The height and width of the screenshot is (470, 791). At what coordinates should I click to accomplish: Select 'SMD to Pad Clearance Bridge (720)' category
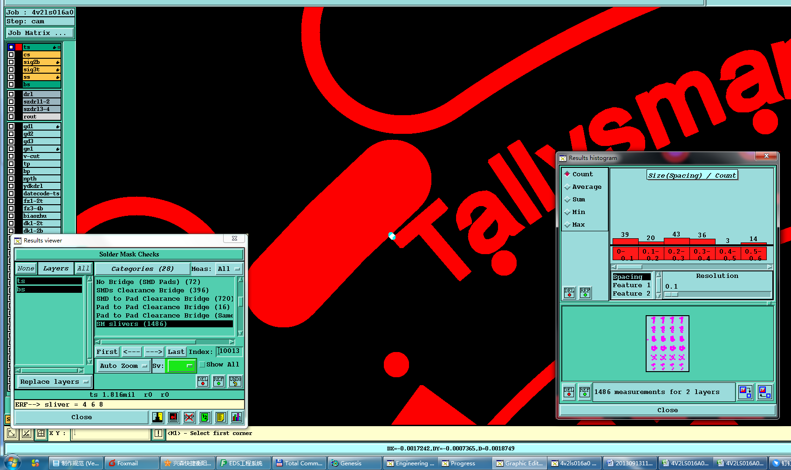click(164, 298)
